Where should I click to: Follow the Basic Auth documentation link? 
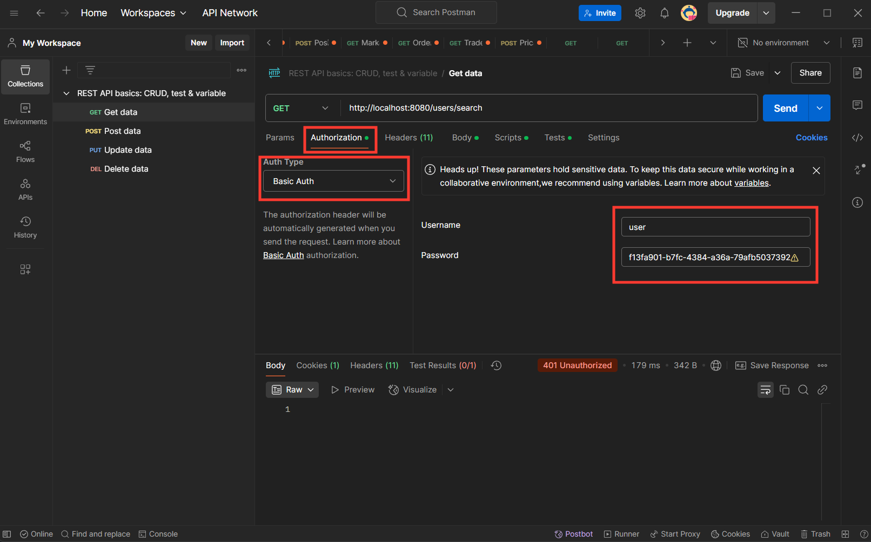pyautogui.click(x=284, y=255)
